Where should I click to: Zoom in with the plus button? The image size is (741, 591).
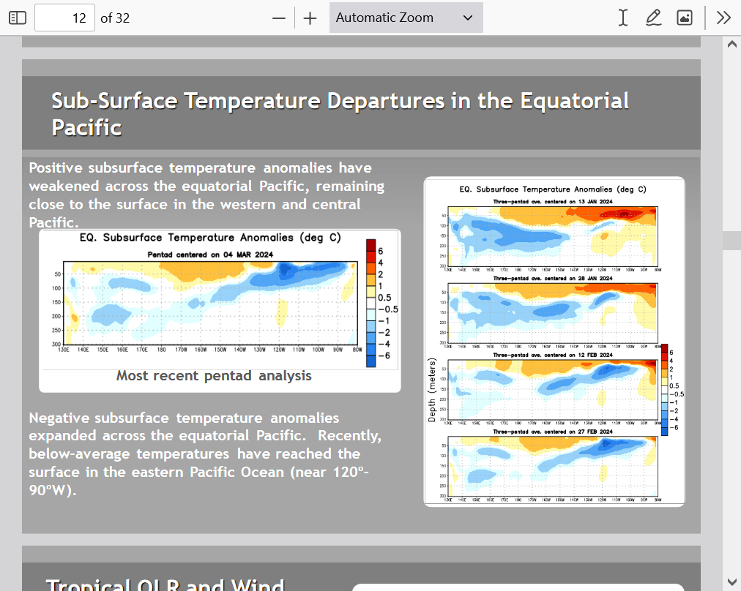pyautogui.click(x=310, y=18)
